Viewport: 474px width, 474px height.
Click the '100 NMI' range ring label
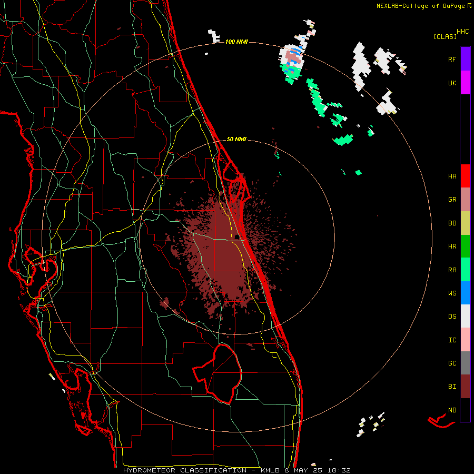[x=236, y=42]
